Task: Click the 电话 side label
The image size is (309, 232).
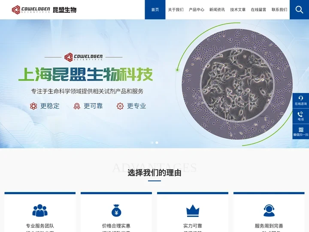Action: 301,119
